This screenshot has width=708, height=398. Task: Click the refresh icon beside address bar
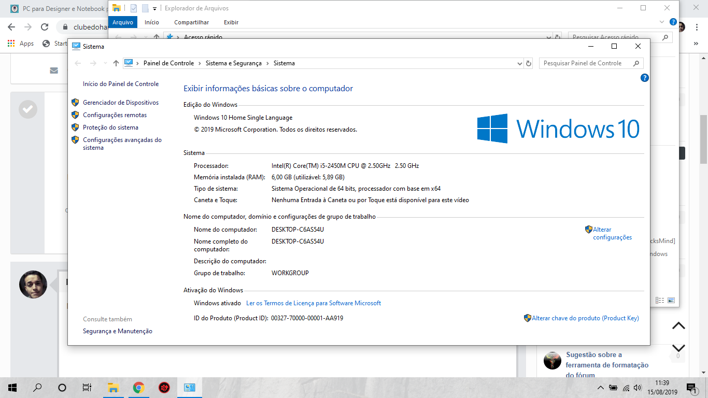point(529,63)
